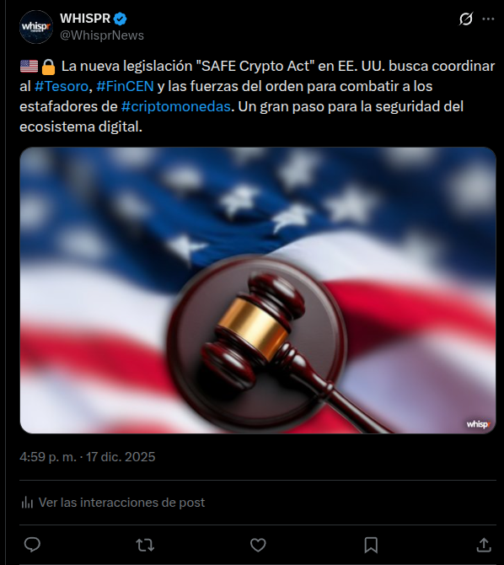Screen dimensions: 504x565
Task: Click the bar chart analytics icon
Action: 27,503
